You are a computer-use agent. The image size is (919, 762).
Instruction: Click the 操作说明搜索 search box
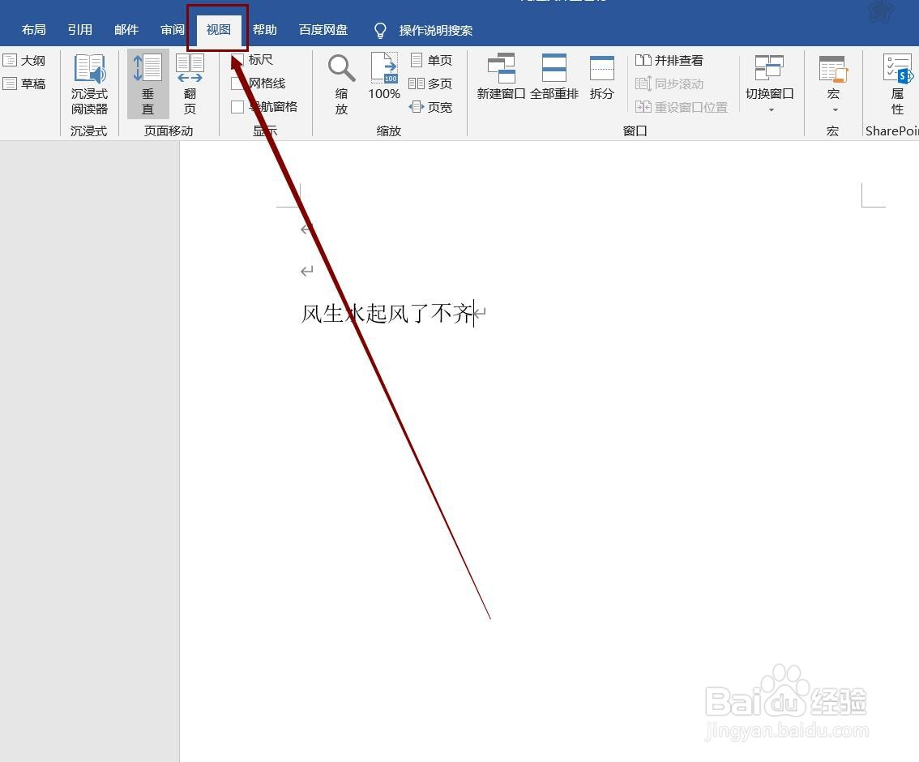pyautogui.click(x=435, y=31)
